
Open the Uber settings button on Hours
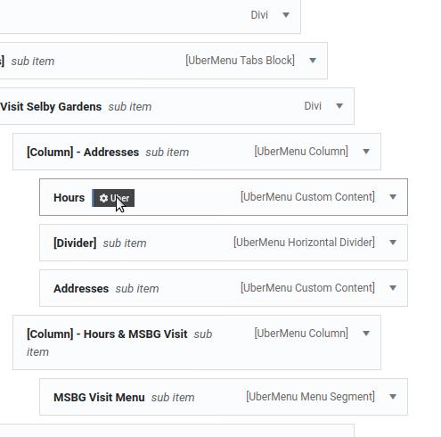point(113,198)
